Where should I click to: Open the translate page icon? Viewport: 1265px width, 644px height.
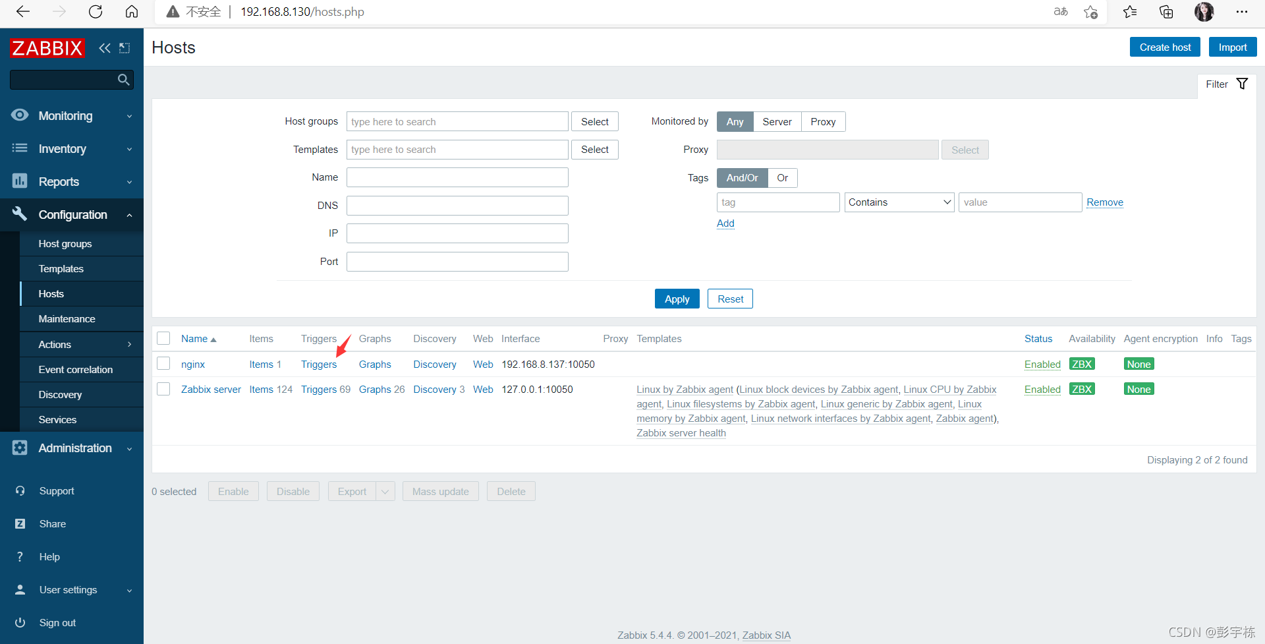[x=1061, y=12]
